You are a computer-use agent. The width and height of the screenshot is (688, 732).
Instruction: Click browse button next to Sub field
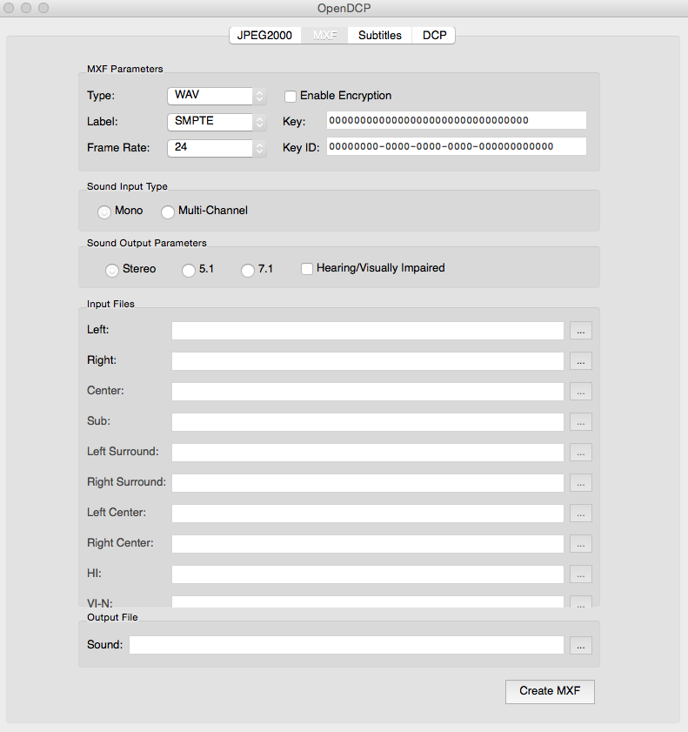(x=581, y=422)
